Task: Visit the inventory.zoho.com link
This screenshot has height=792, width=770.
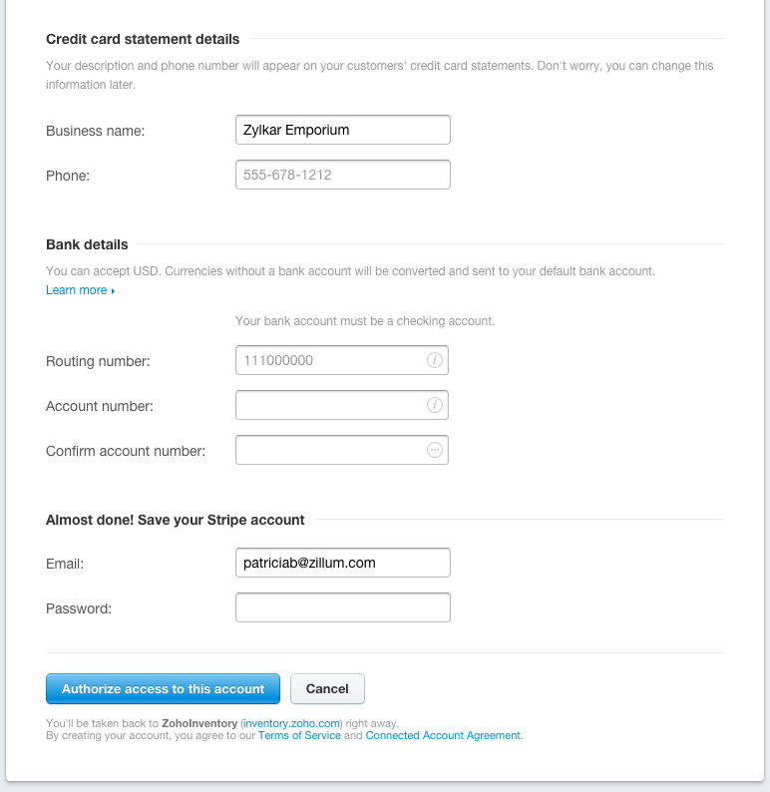Action: tap(291, 723)
